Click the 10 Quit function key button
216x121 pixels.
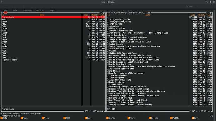point(195,118)
